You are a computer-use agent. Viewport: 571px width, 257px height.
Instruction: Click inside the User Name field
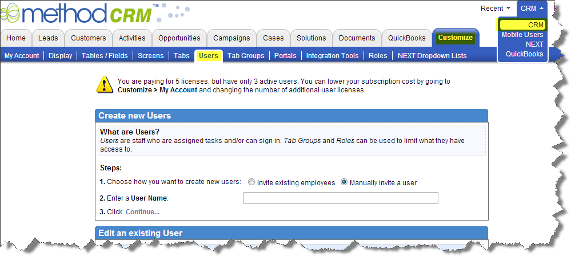click(341, 198)
